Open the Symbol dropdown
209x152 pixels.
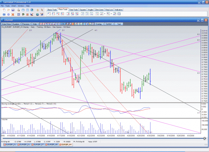pos(110,24)
